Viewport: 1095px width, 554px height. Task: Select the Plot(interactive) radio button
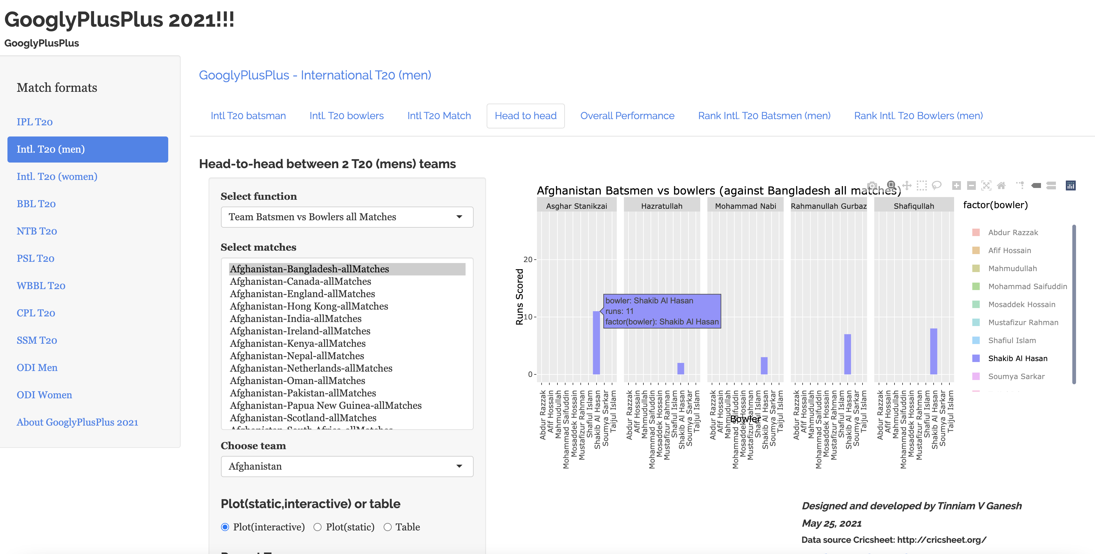tap(225, 527)
